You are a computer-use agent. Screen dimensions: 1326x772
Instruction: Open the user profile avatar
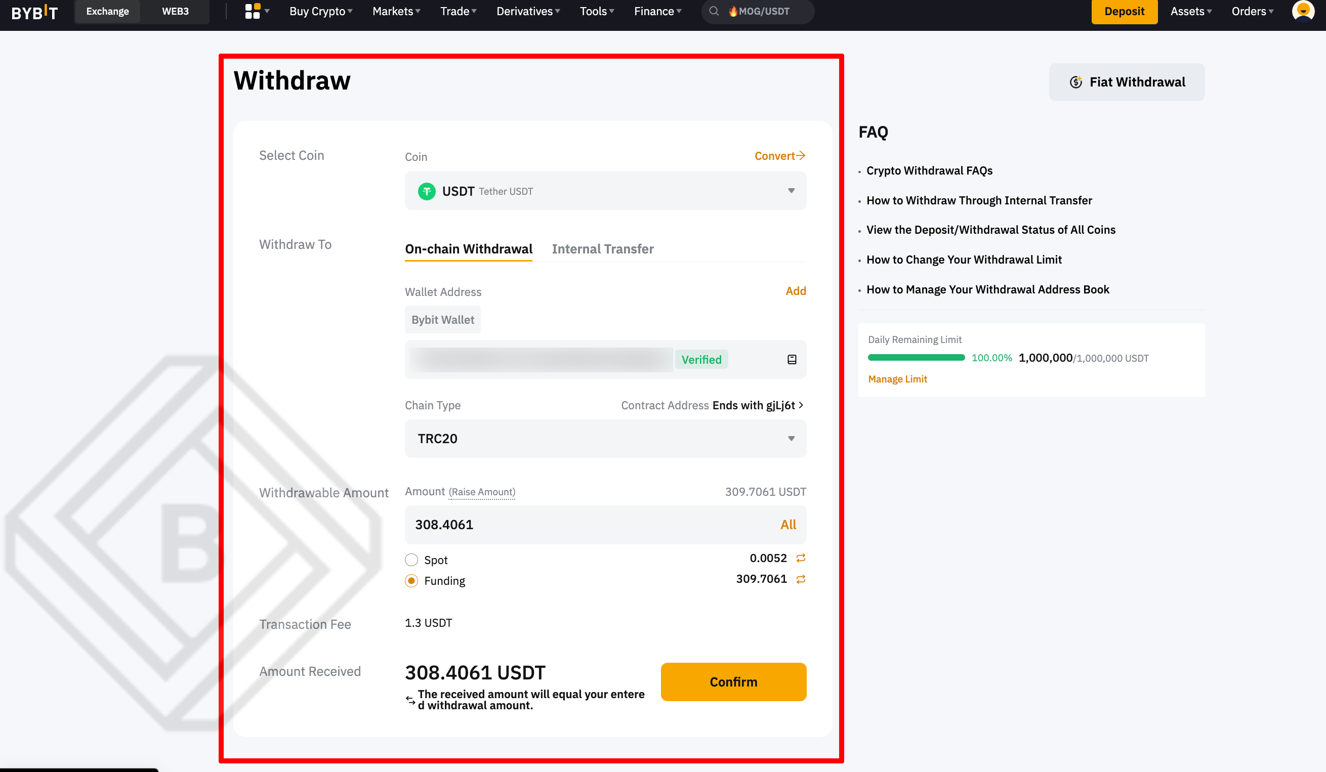1302,11
